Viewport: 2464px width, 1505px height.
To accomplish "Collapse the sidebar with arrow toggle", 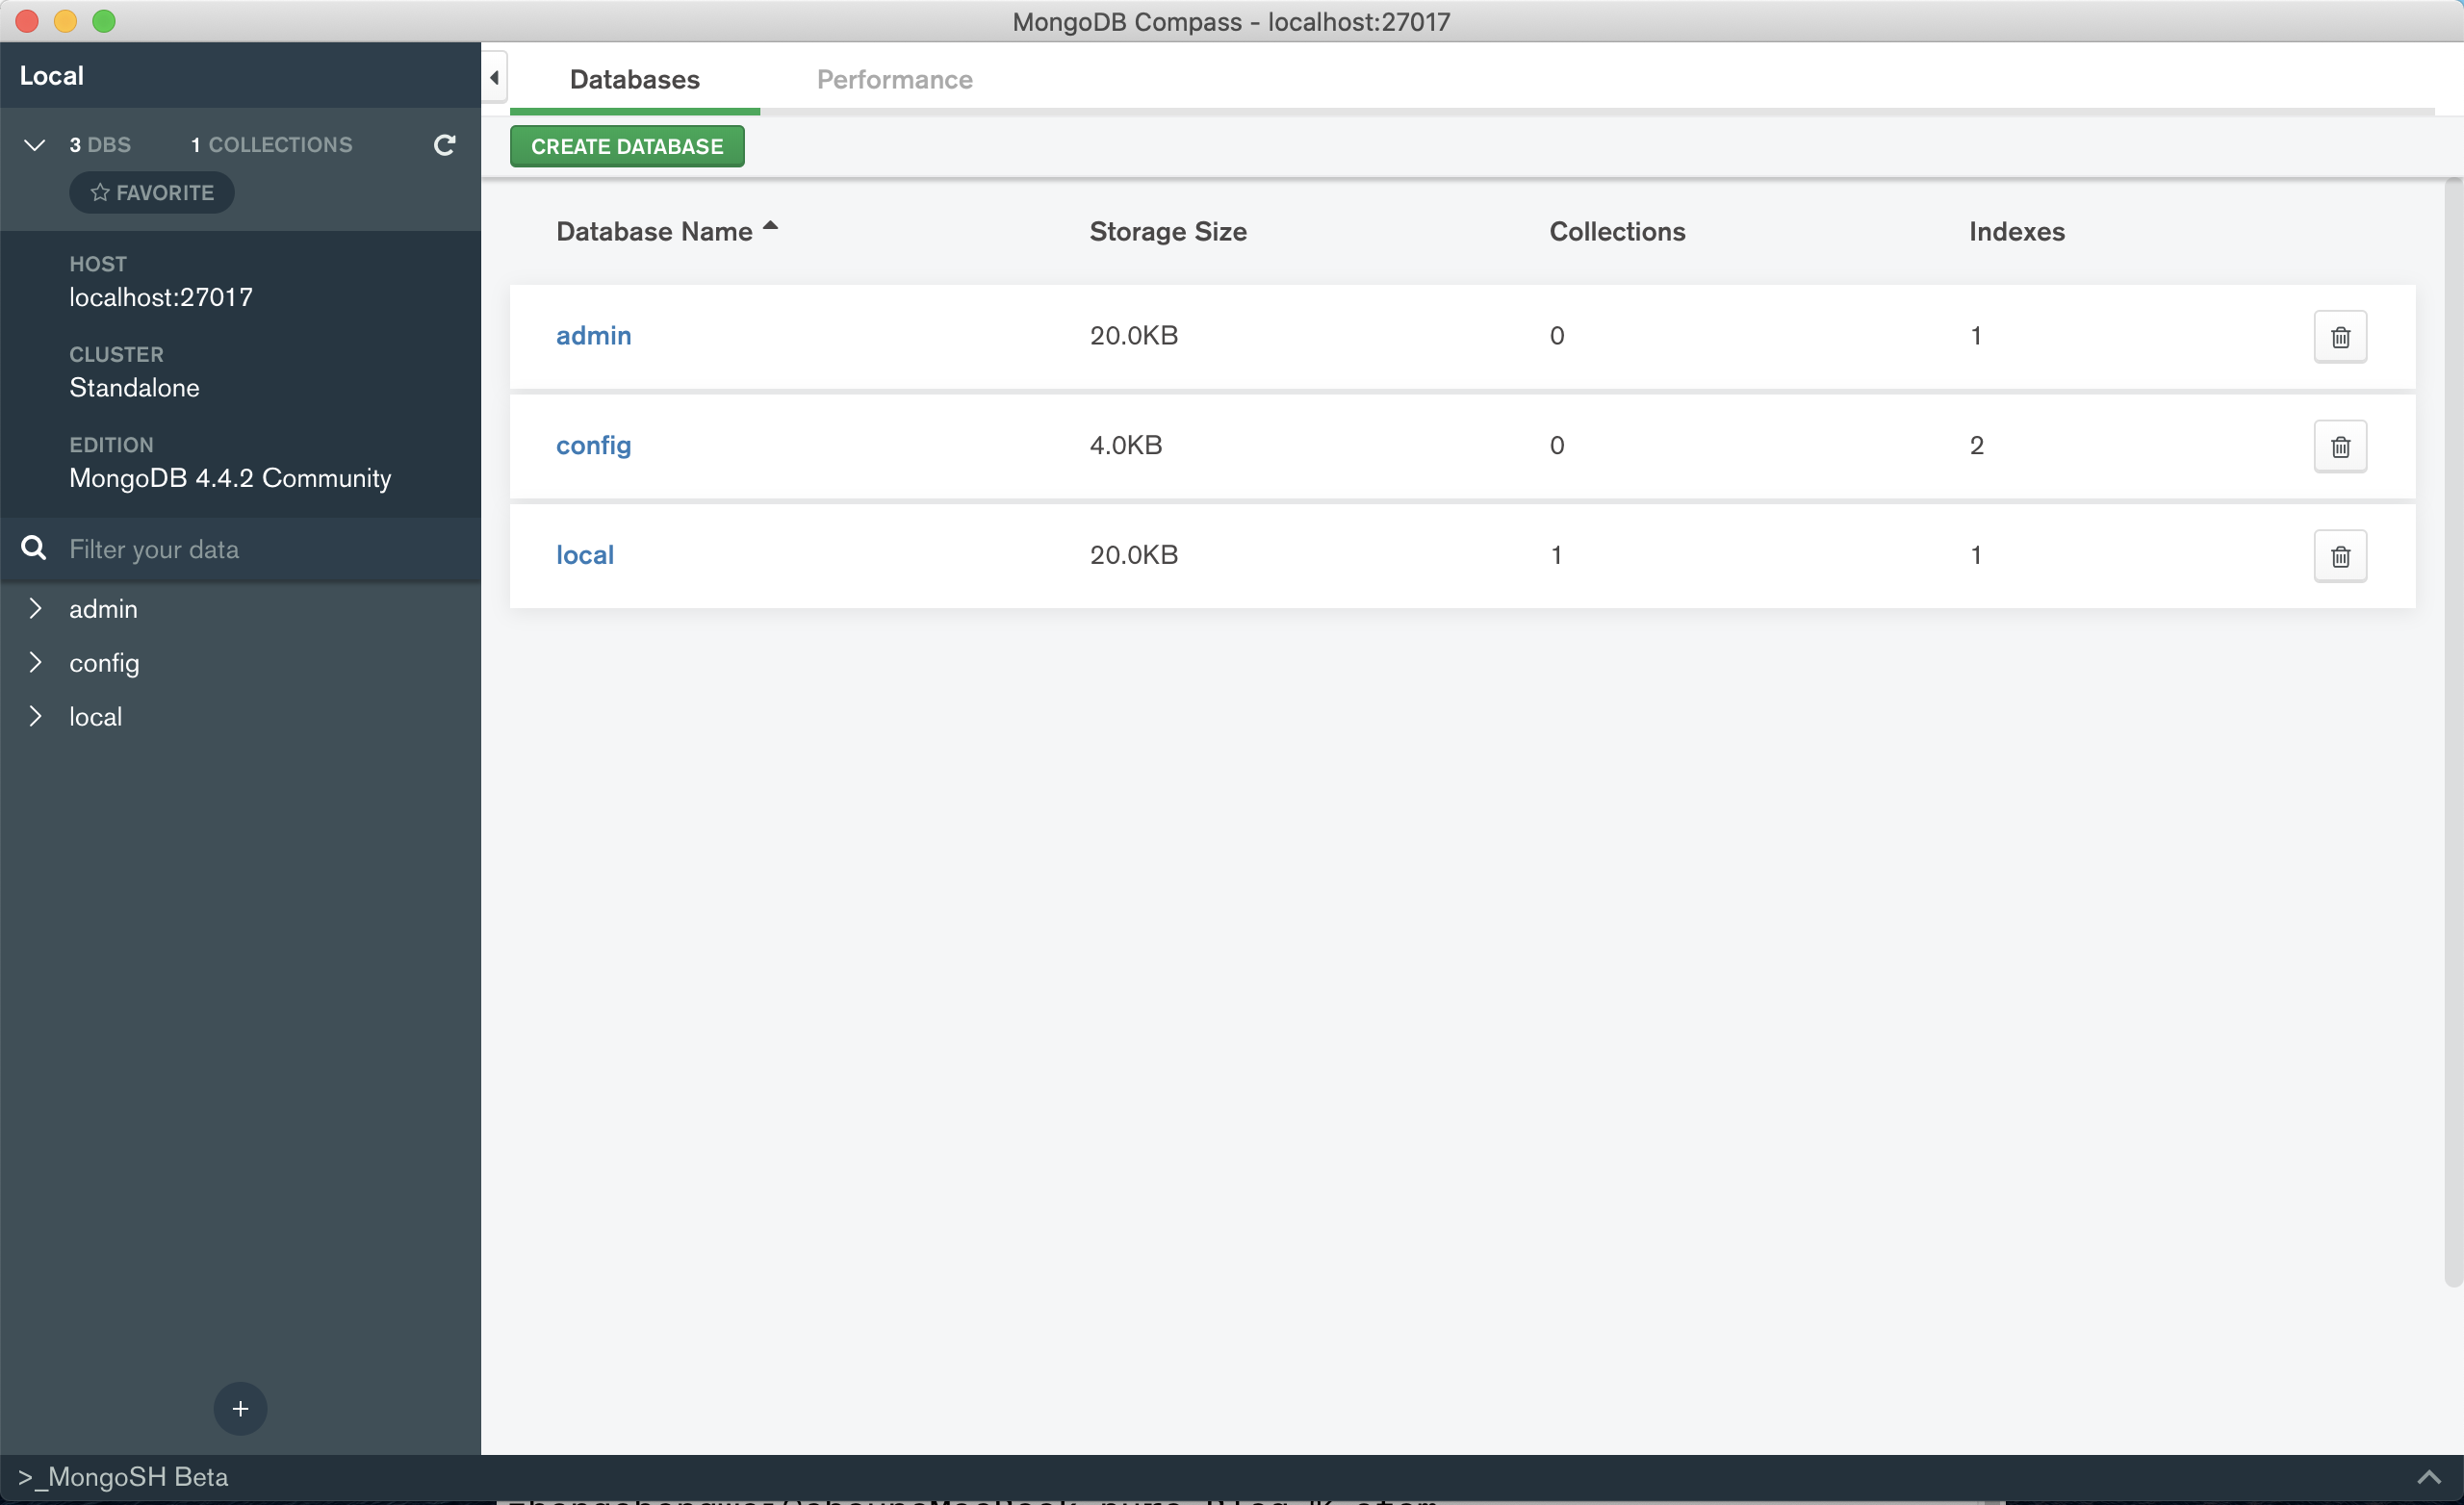I will point(494,77).
